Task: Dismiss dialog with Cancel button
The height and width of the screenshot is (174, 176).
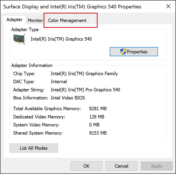Action: click(x=121, y=166)
